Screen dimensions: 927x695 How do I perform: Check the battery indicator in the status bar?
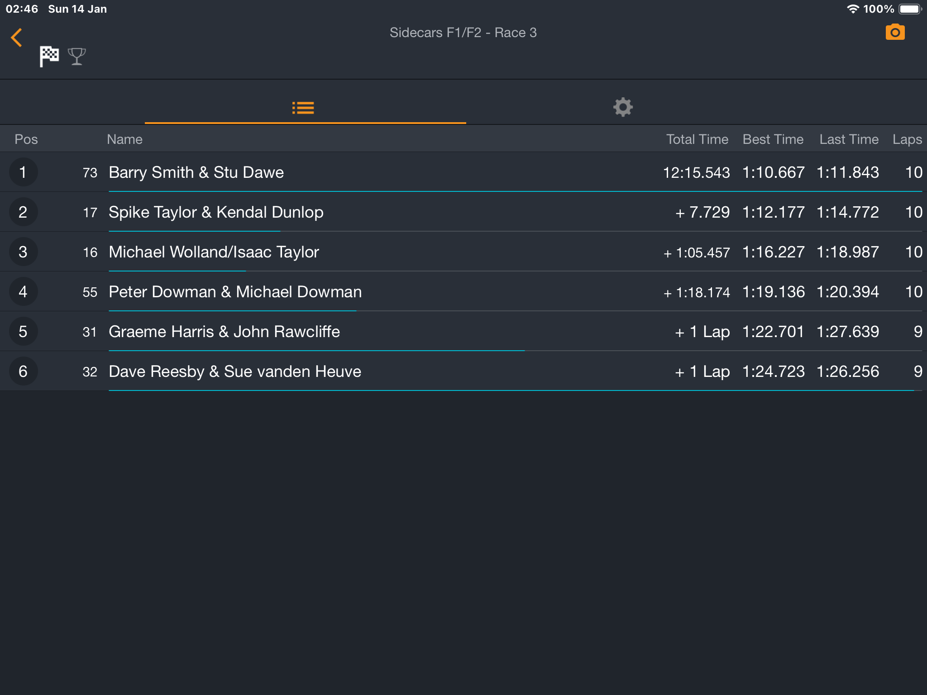tap(910, 9)
